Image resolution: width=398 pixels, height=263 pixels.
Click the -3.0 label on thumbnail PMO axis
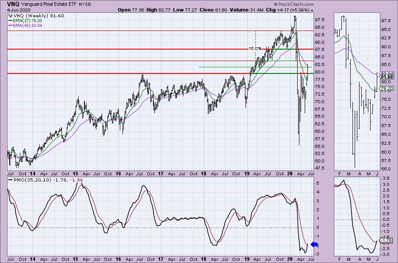point(386,255)
